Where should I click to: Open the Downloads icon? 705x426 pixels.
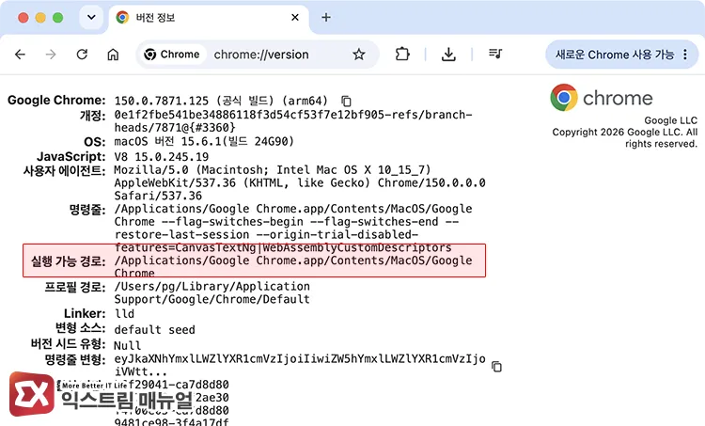pyautogui.click(x=448, y=55)
